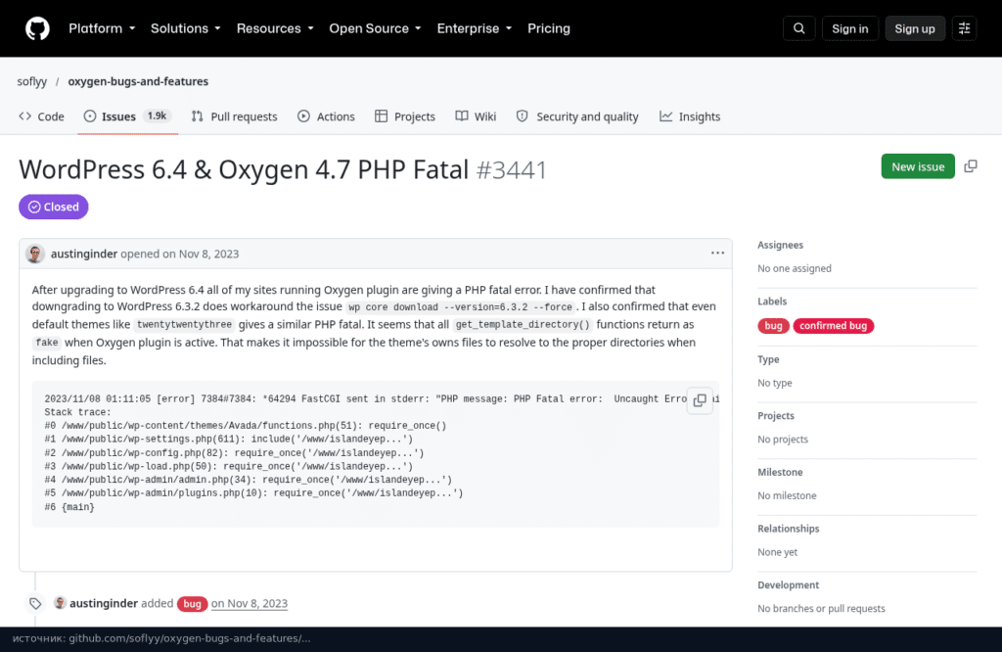
Task: Click the '#3 ...wp-load.php(50)' trace line
Action: click(x=229, y=467)
